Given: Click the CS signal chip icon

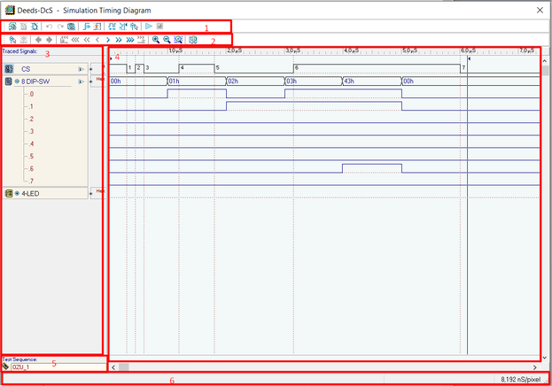Looking at the screenshot, I should coord(9,69).
